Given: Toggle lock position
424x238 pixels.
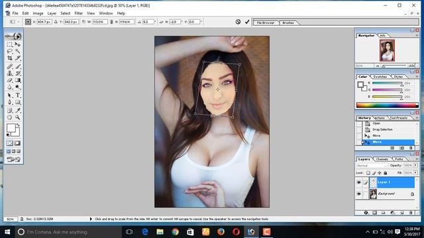Looking at the screenshot, I should [x=380, y=173].
